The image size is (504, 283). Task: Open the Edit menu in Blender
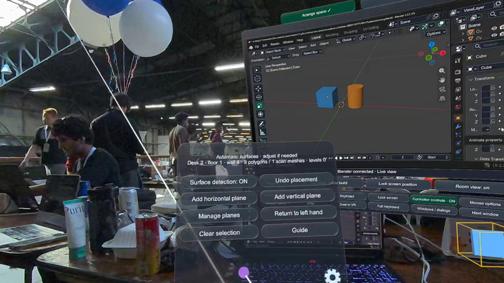pos(265,46)
